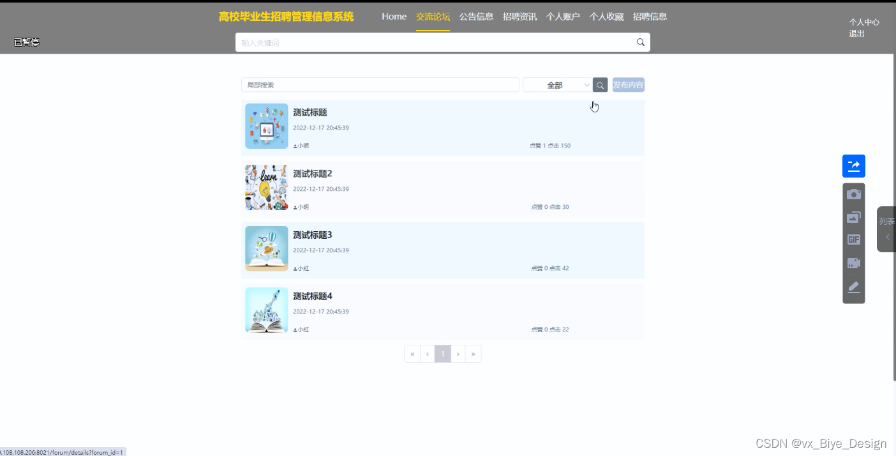Click 点赞 1 点击 150 stats text
Viewport: 896px width, 456px height.
(550, 146)
